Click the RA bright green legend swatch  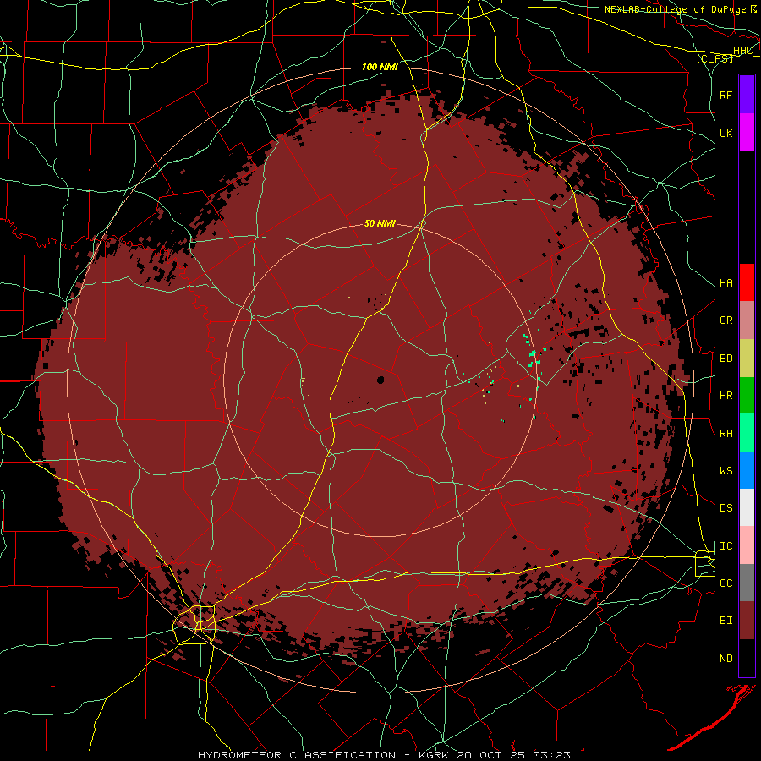747,433
